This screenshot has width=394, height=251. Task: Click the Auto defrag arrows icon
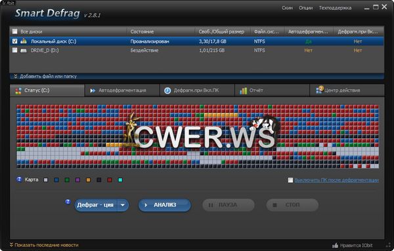[93, 90]
